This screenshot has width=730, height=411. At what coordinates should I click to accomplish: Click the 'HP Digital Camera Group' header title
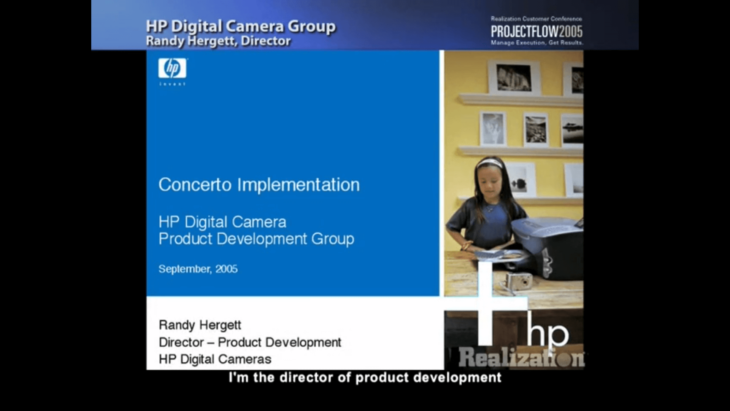click(x=241, y=26)
